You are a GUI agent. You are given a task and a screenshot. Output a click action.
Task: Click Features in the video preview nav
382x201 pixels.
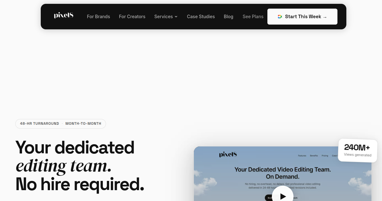click(x=302, y=156)
